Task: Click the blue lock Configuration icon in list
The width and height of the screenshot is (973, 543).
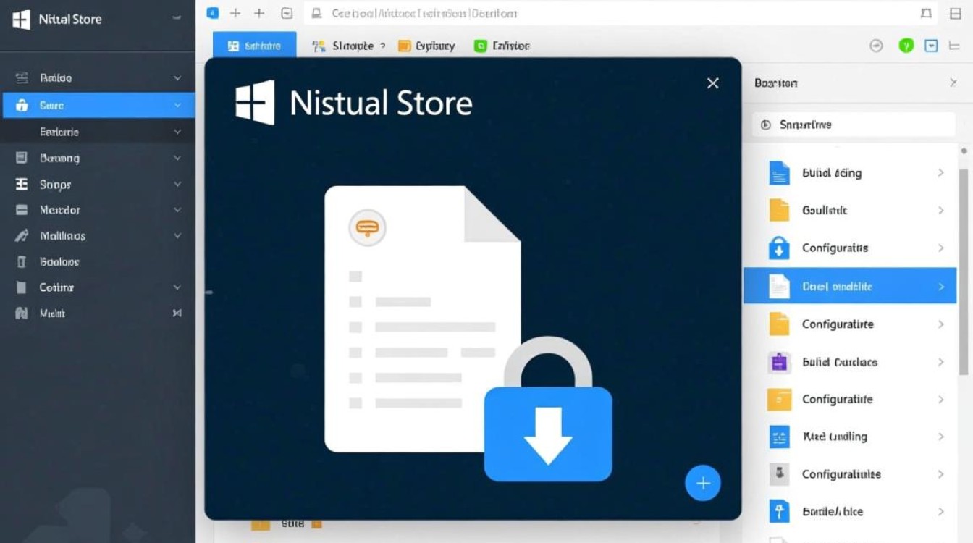Action: point(779,248)
